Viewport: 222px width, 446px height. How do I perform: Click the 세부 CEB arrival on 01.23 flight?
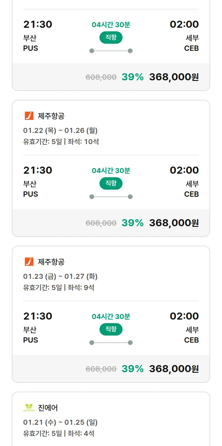point(192,335)
